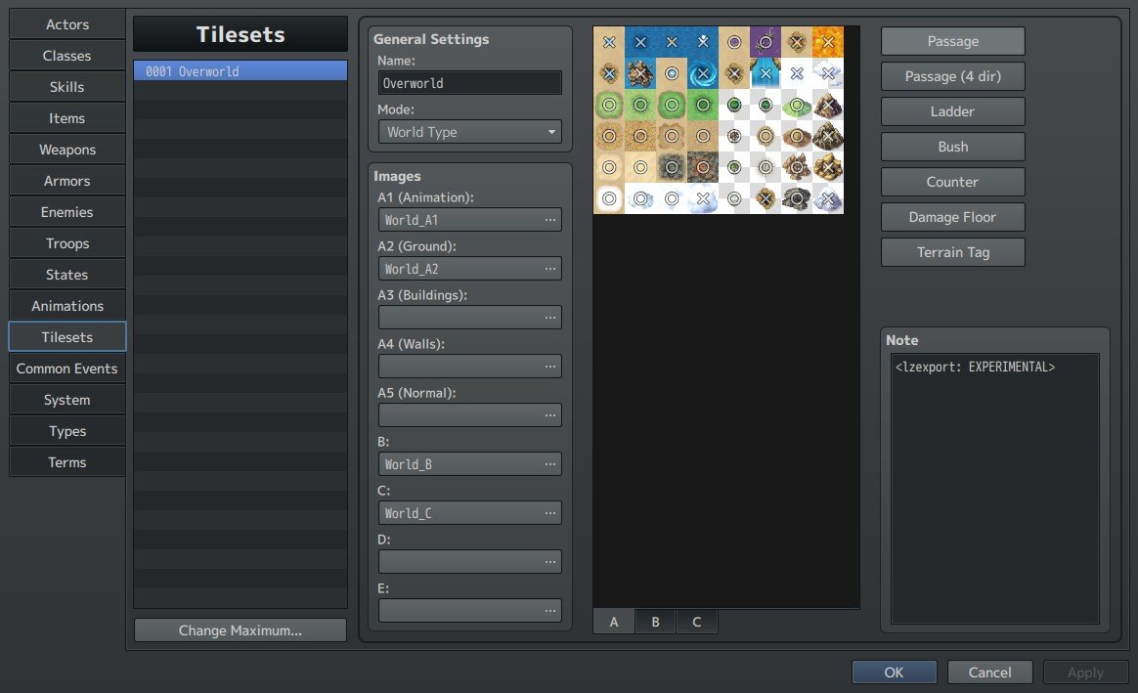Viewport: 1138px width, 693px height.
Task: Open file picker for A1 (Animation) image
Action: click(550, 220)
